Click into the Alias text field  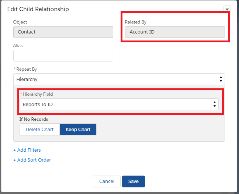63,56
